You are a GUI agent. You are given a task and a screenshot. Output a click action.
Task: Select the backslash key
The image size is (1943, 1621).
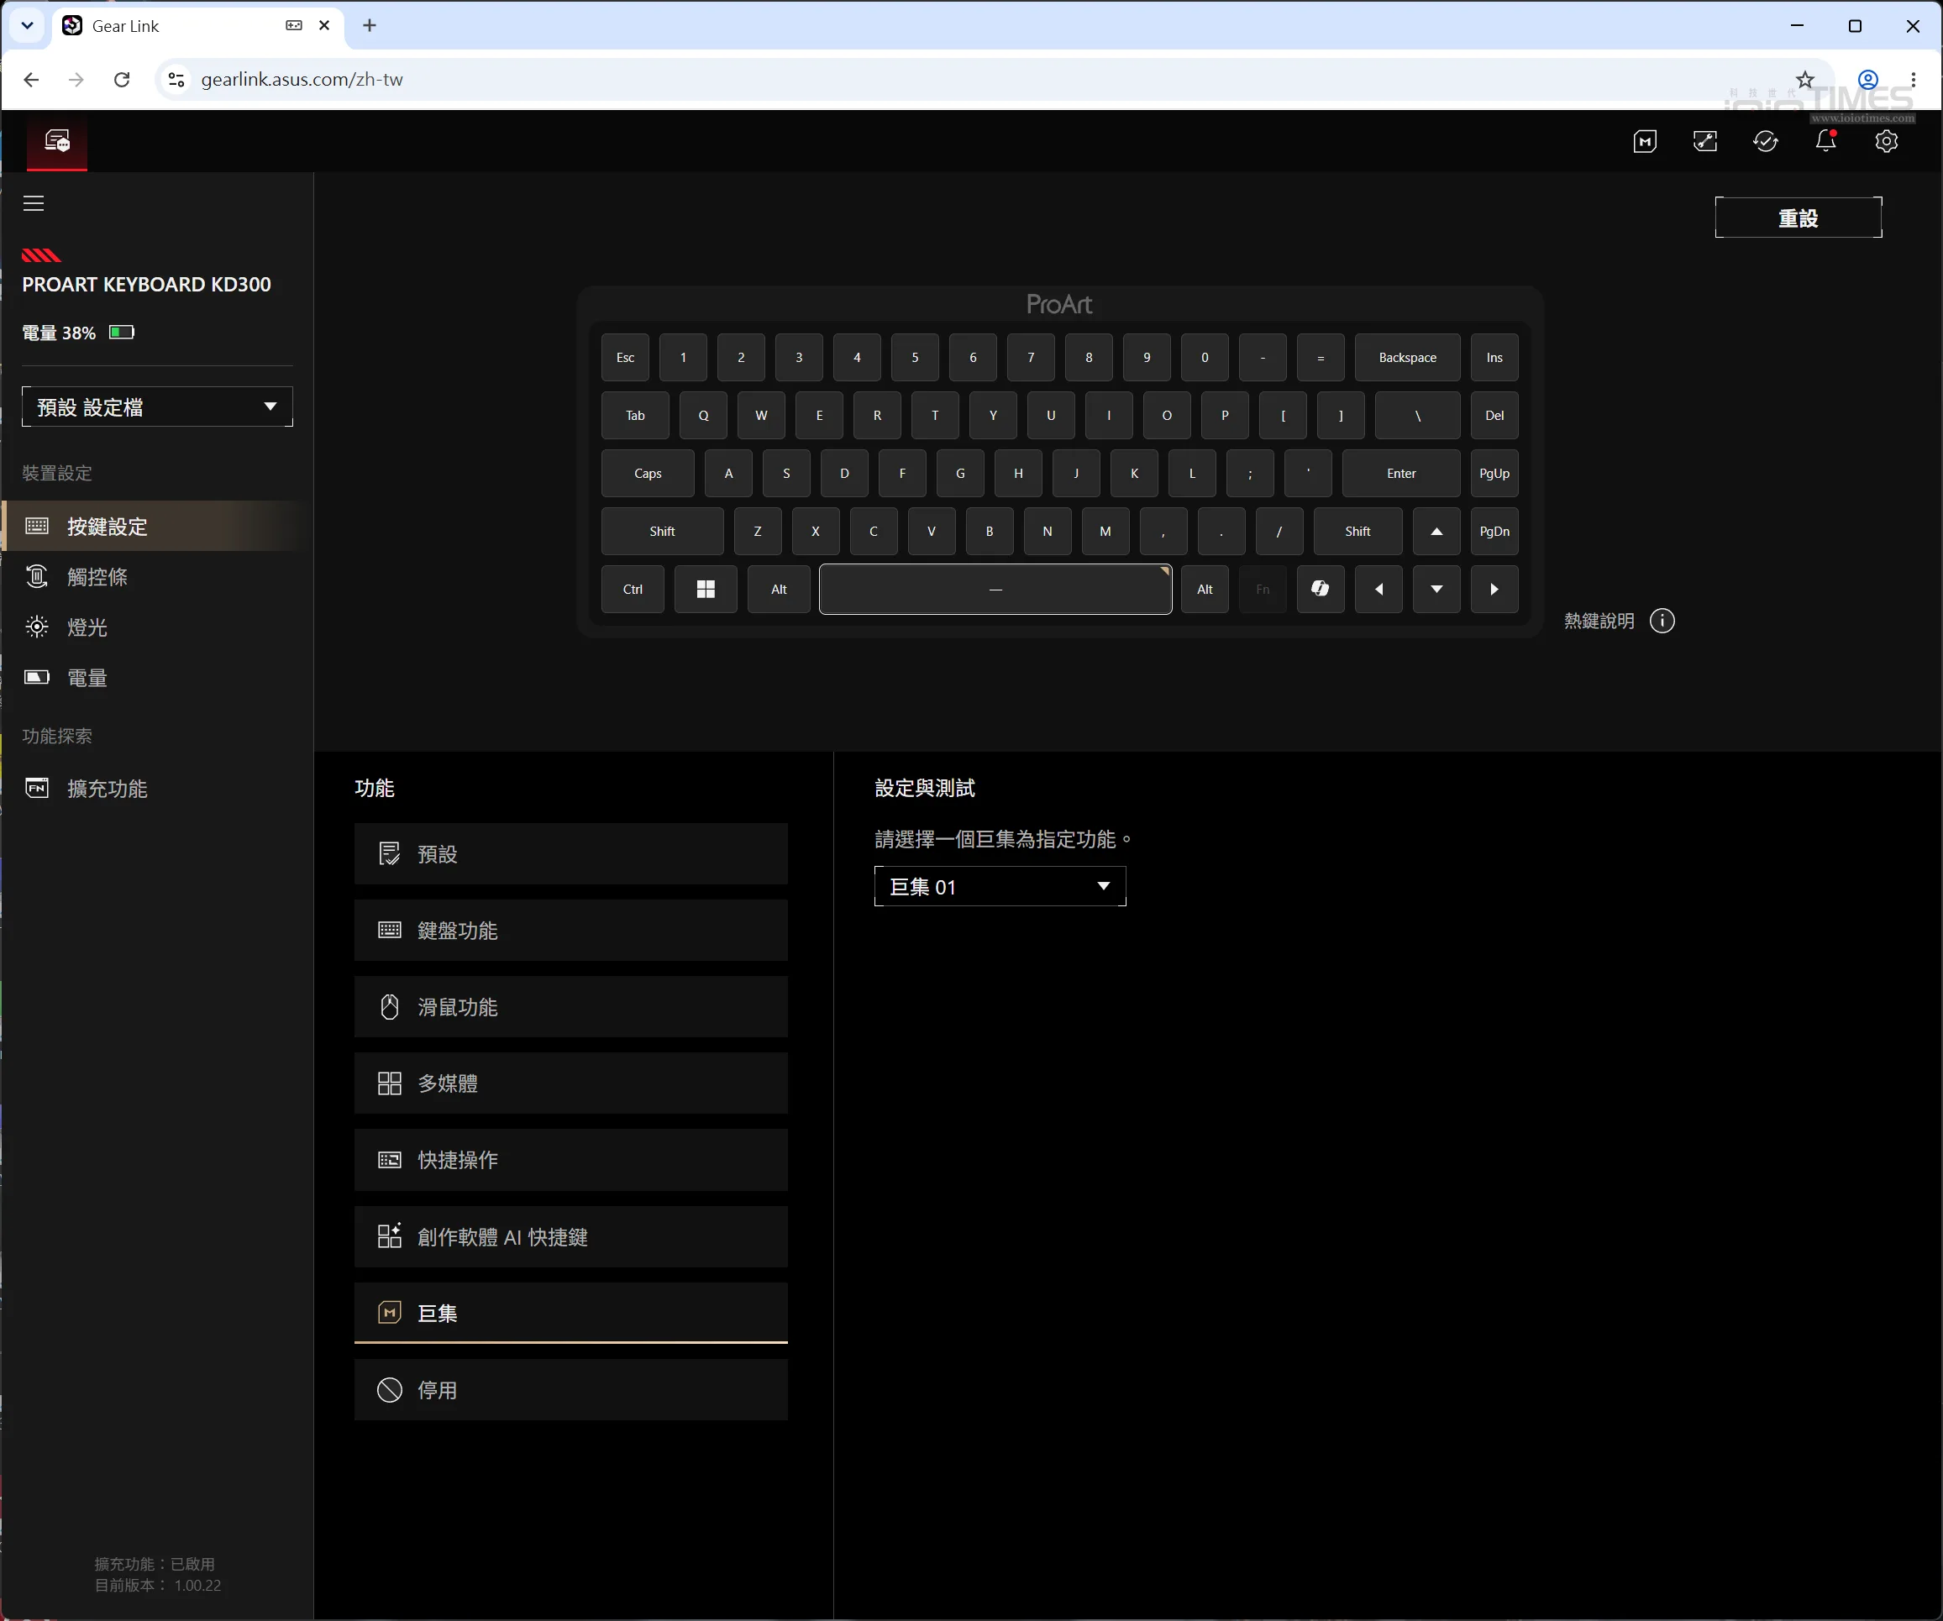(x=1417, y=416)
